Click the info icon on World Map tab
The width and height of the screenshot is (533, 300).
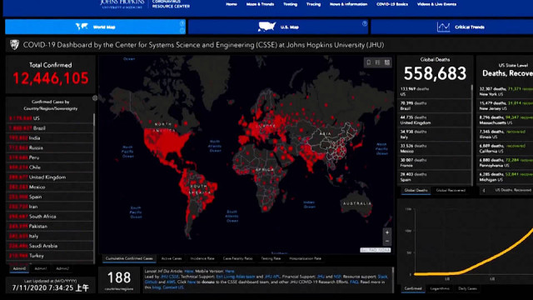tap(182, 23)
